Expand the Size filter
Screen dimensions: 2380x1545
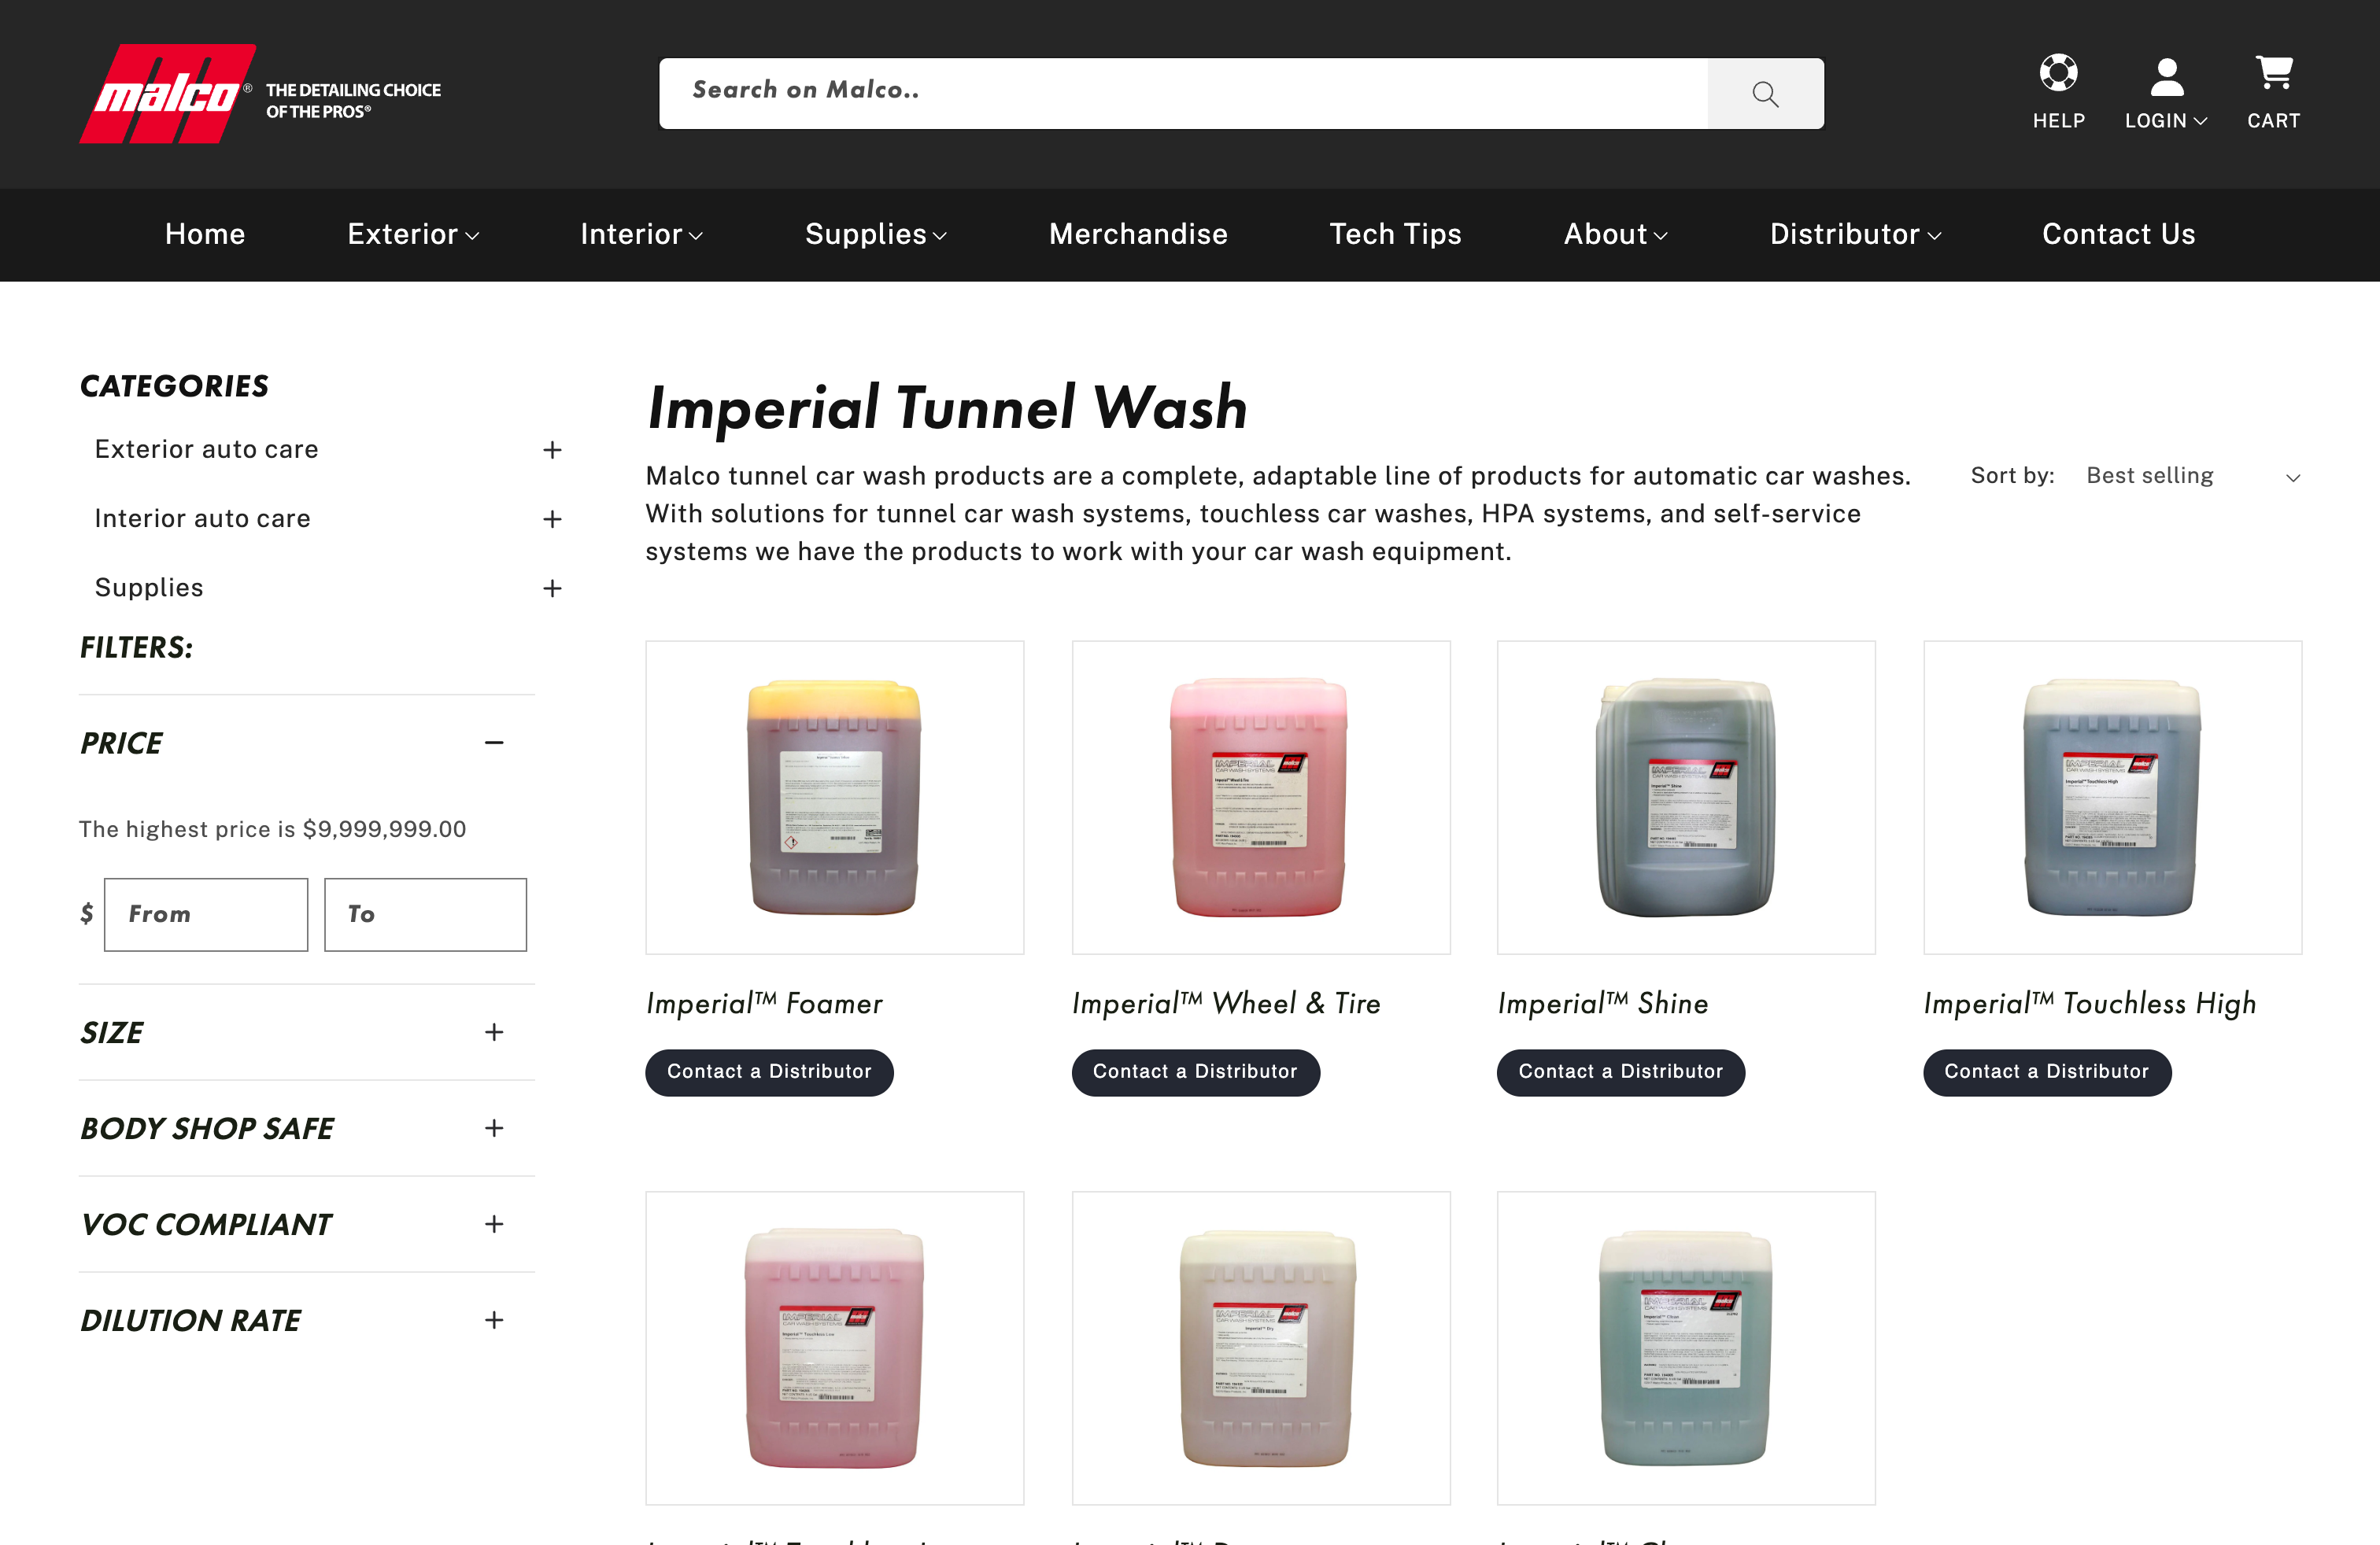[x=494, y=1032]
